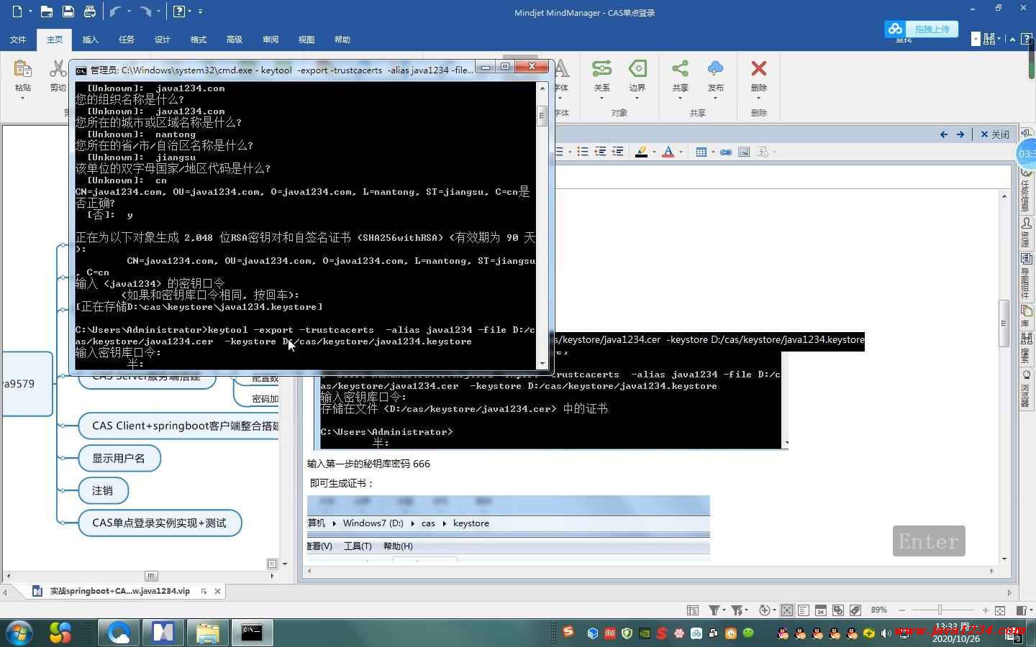Open MindManager from the Windows taskbar
1036x647 pixels.
coord(163,632)
